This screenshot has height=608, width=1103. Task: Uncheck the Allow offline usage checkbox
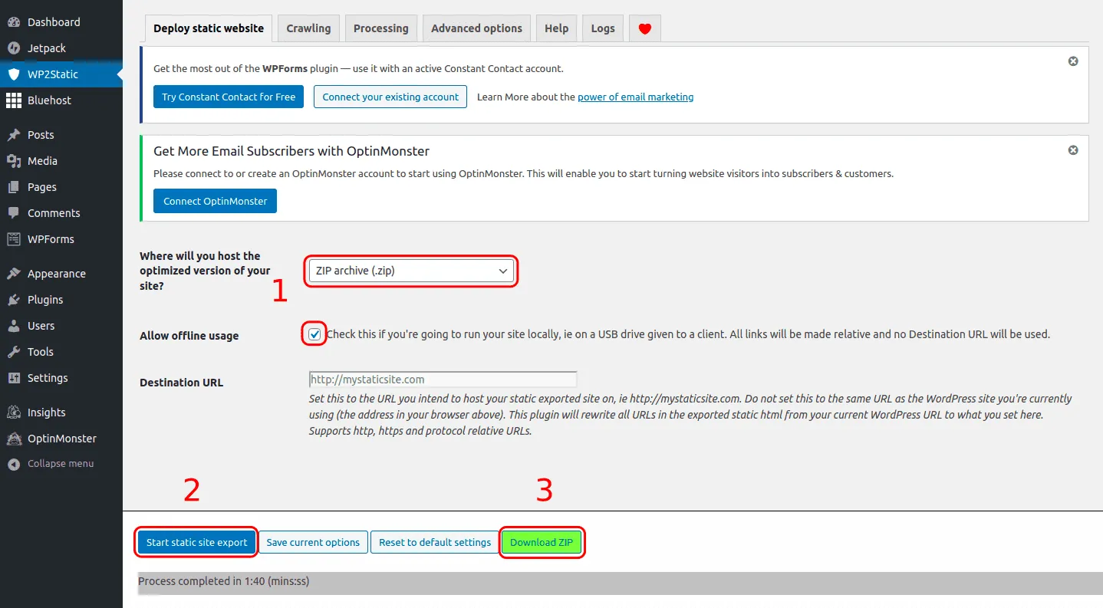[x=314, y=334]
